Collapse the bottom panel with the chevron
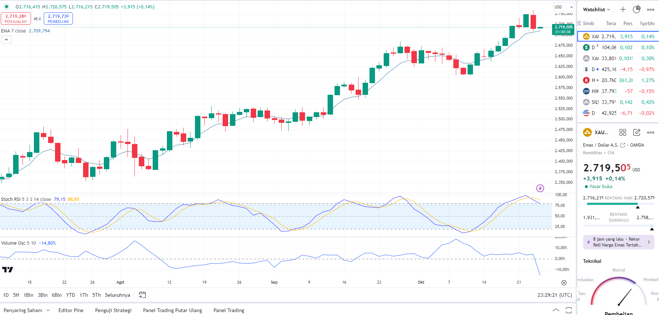The image size is (665, 315). pos(556,310)
